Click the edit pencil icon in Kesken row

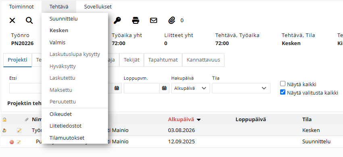19,130
